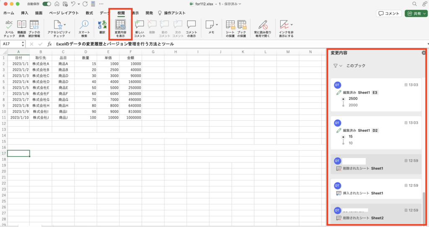Click 操作アシスト tell me box

coord(171,13)
